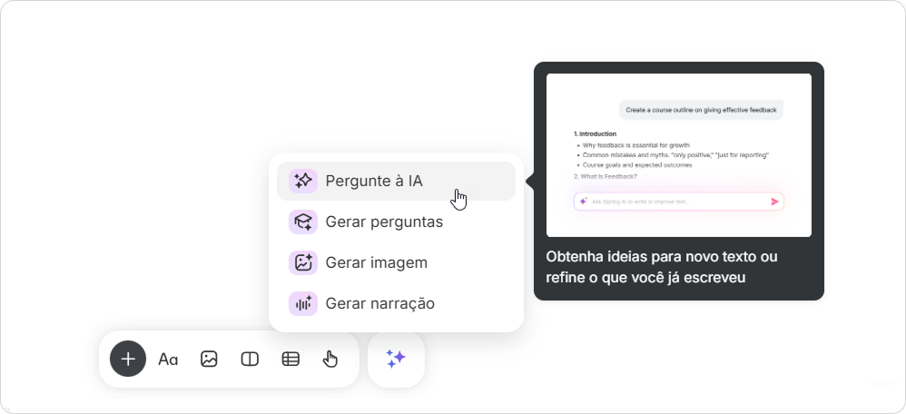906x414 pixels.
Task: Click the dark plus add-block button
Action: click(x=128, y=359)
